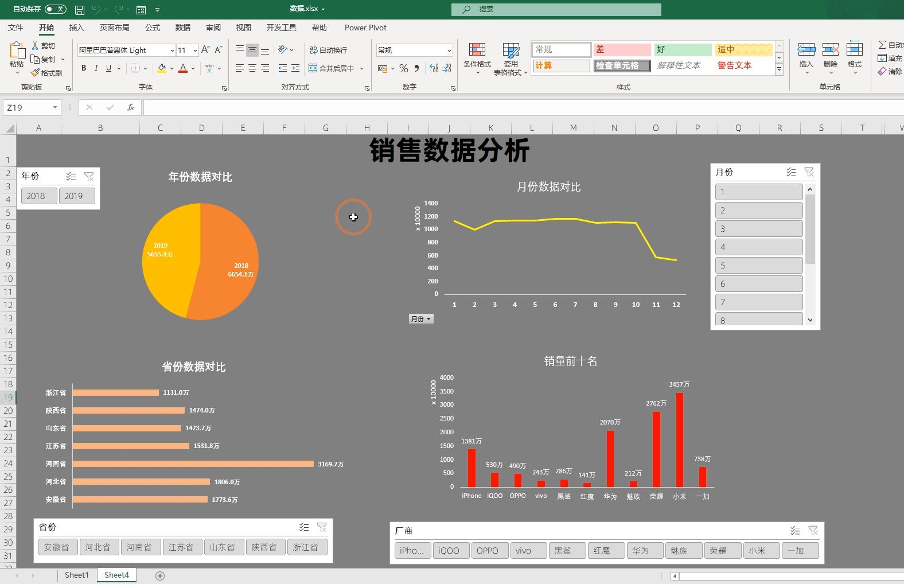Click the increase font size icon
This screenshot has width=904, height=584.
205,50
